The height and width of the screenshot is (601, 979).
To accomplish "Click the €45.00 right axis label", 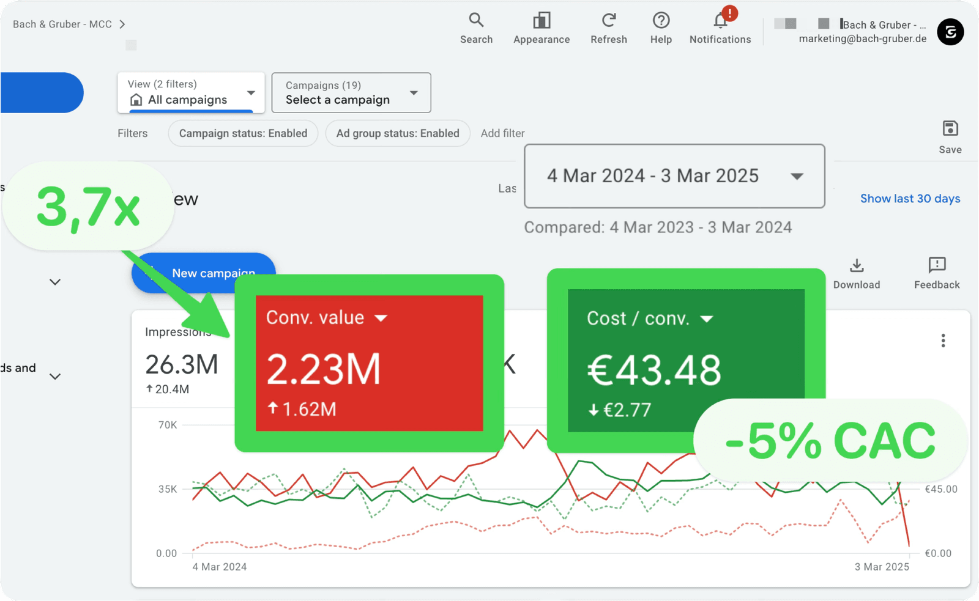I will click(x=941, y=489).
